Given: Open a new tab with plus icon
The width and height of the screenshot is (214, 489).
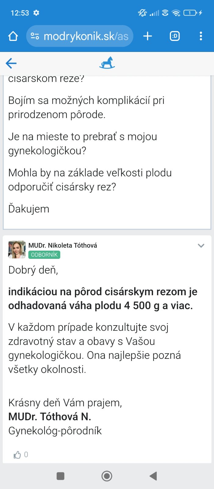Looking at the screenshot, I should [x=148, y=36].
